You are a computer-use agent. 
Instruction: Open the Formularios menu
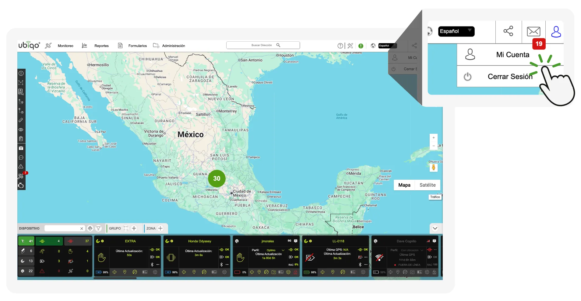(138, 46)
